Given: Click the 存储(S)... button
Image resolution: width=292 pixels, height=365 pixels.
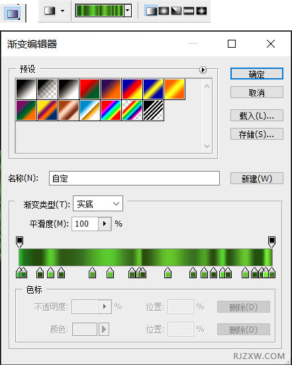Looking at the screenshot, I should pyautogui.click(x=257, y=134).
